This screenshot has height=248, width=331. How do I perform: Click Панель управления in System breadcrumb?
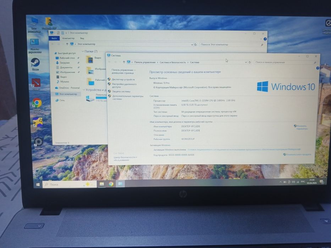pos(145,62)
